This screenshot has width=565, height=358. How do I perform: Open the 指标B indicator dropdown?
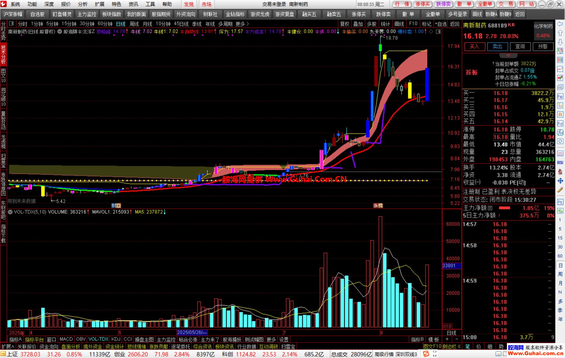(x=417, y=339)
